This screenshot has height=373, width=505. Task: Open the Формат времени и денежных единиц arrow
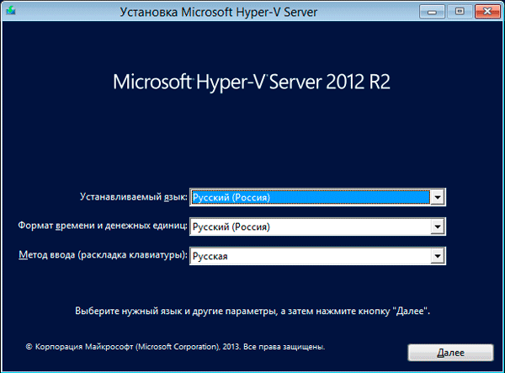coord(438,226)
